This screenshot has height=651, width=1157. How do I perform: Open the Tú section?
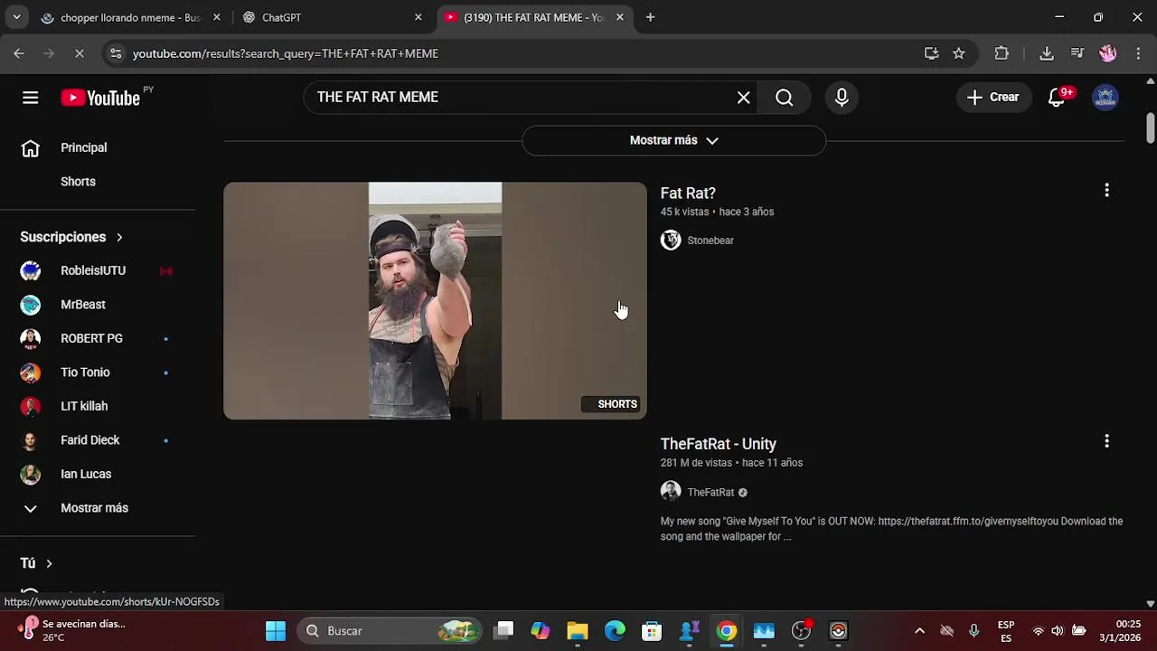point(37,563)
